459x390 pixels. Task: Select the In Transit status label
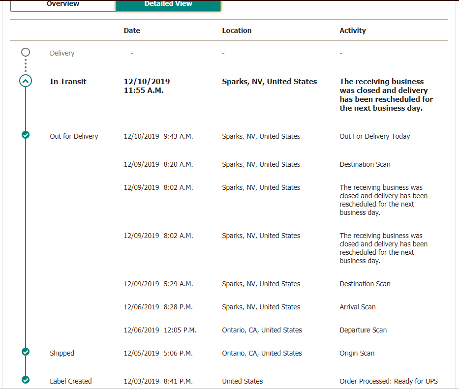(x=68, y=81)
